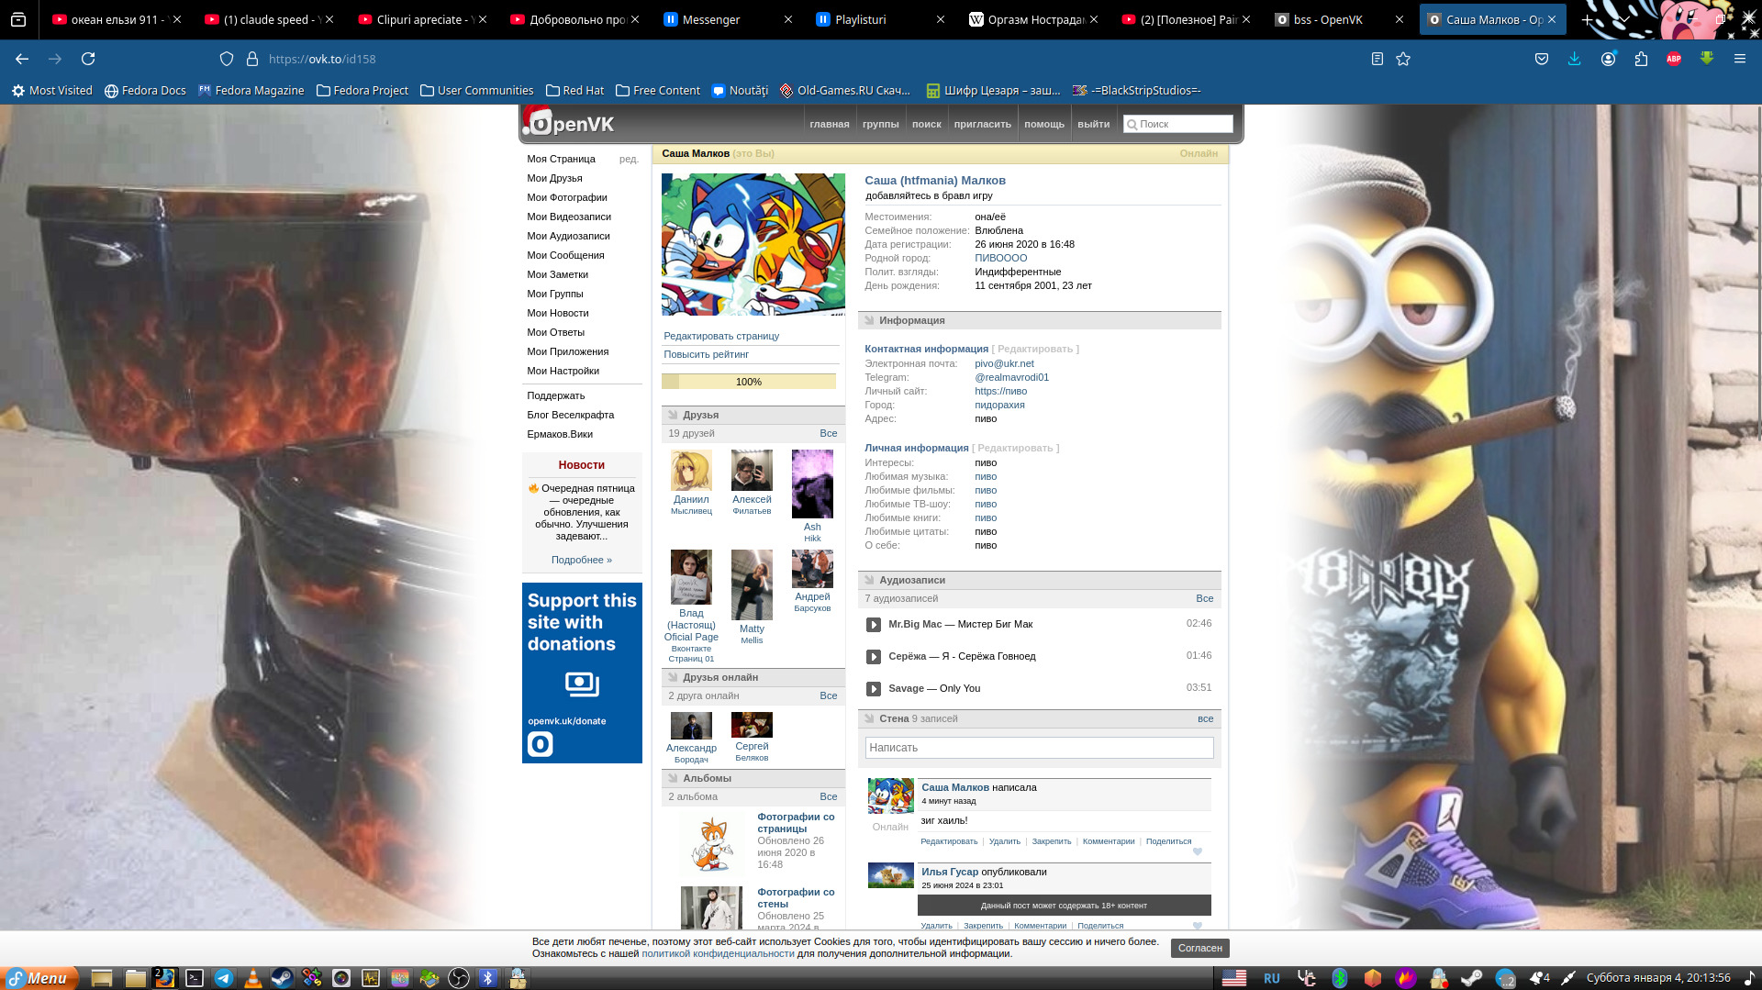Collapse the Информация section

click(868, 320)
